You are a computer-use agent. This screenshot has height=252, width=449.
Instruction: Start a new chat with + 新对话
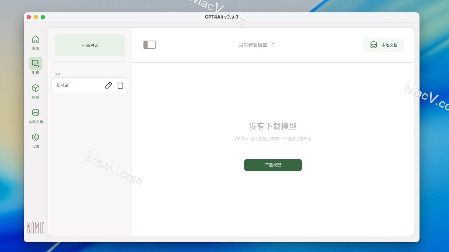(90, 45)
